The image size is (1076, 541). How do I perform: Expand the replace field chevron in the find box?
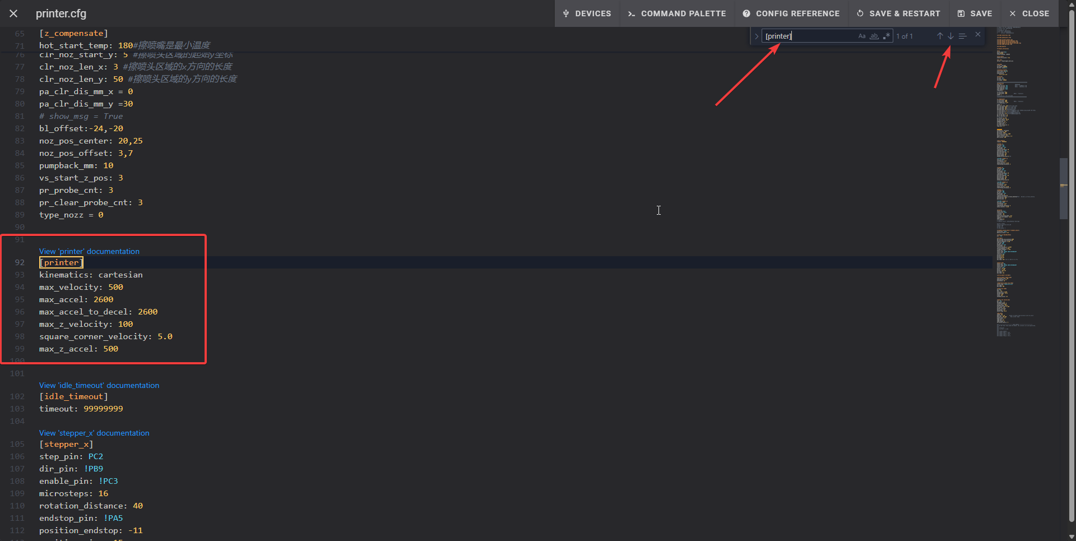(x=756, y=36)
